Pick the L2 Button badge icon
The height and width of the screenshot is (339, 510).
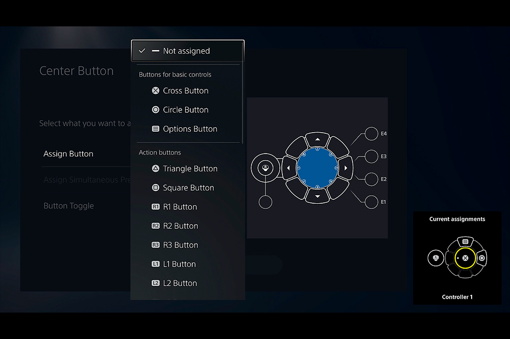tap(155, 283)
